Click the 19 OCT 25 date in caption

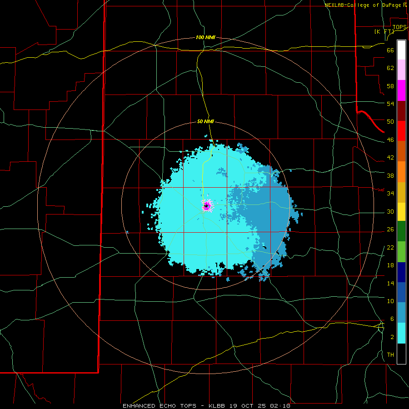(x=248, y=406)
